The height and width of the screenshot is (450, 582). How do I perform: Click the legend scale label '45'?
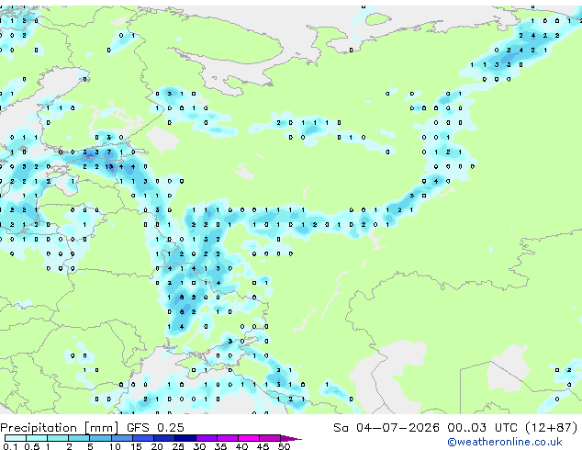[263, 446]
